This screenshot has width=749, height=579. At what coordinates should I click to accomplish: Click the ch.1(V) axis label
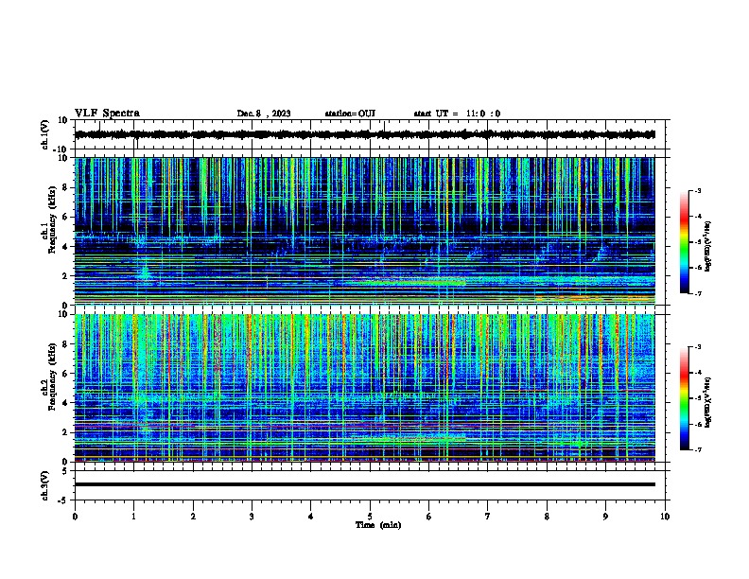pyautogui.click(x=45, y=134)
